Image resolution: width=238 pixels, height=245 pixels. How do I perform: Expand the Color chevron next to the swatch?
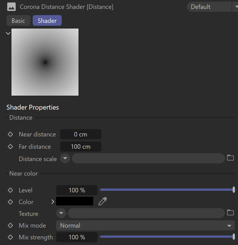point(53,202)
